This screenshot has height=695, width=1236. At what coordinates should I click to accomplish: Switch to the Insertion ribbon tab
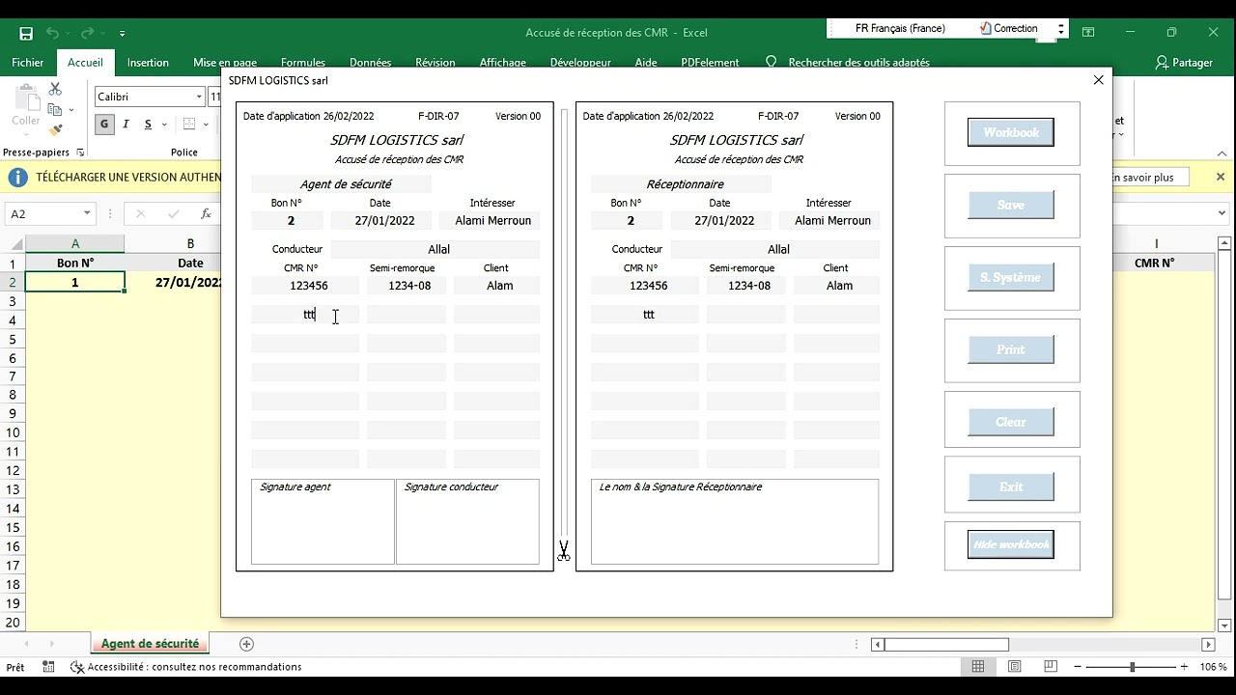click(x=148, y=63)
